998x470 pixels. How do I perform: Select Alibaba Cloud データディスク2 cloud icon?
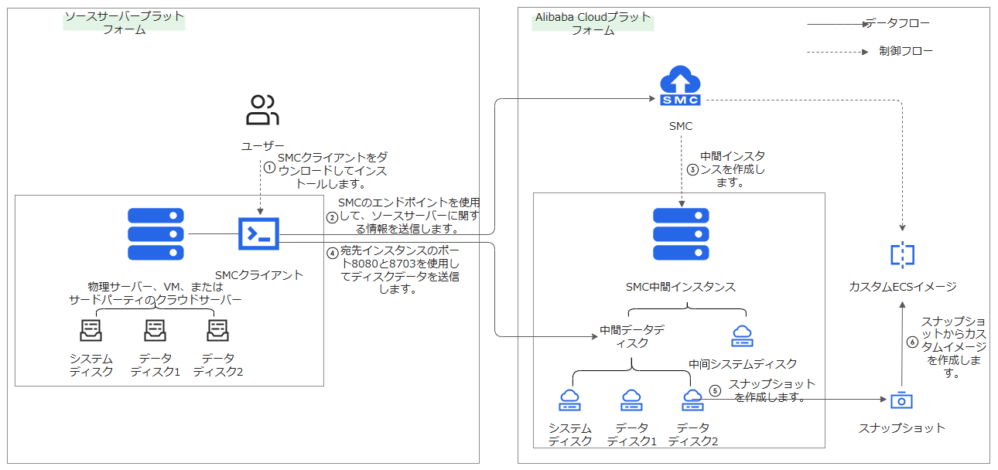pos(692,400)
